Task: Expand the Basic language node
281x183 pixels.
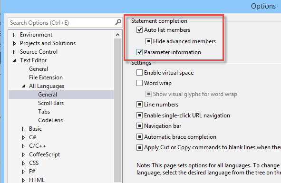Action: tap(23, 129)
